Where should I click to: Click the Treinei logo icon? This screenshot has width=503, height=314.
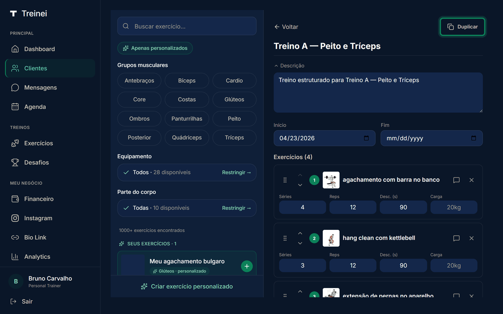(x=13, y=13)
